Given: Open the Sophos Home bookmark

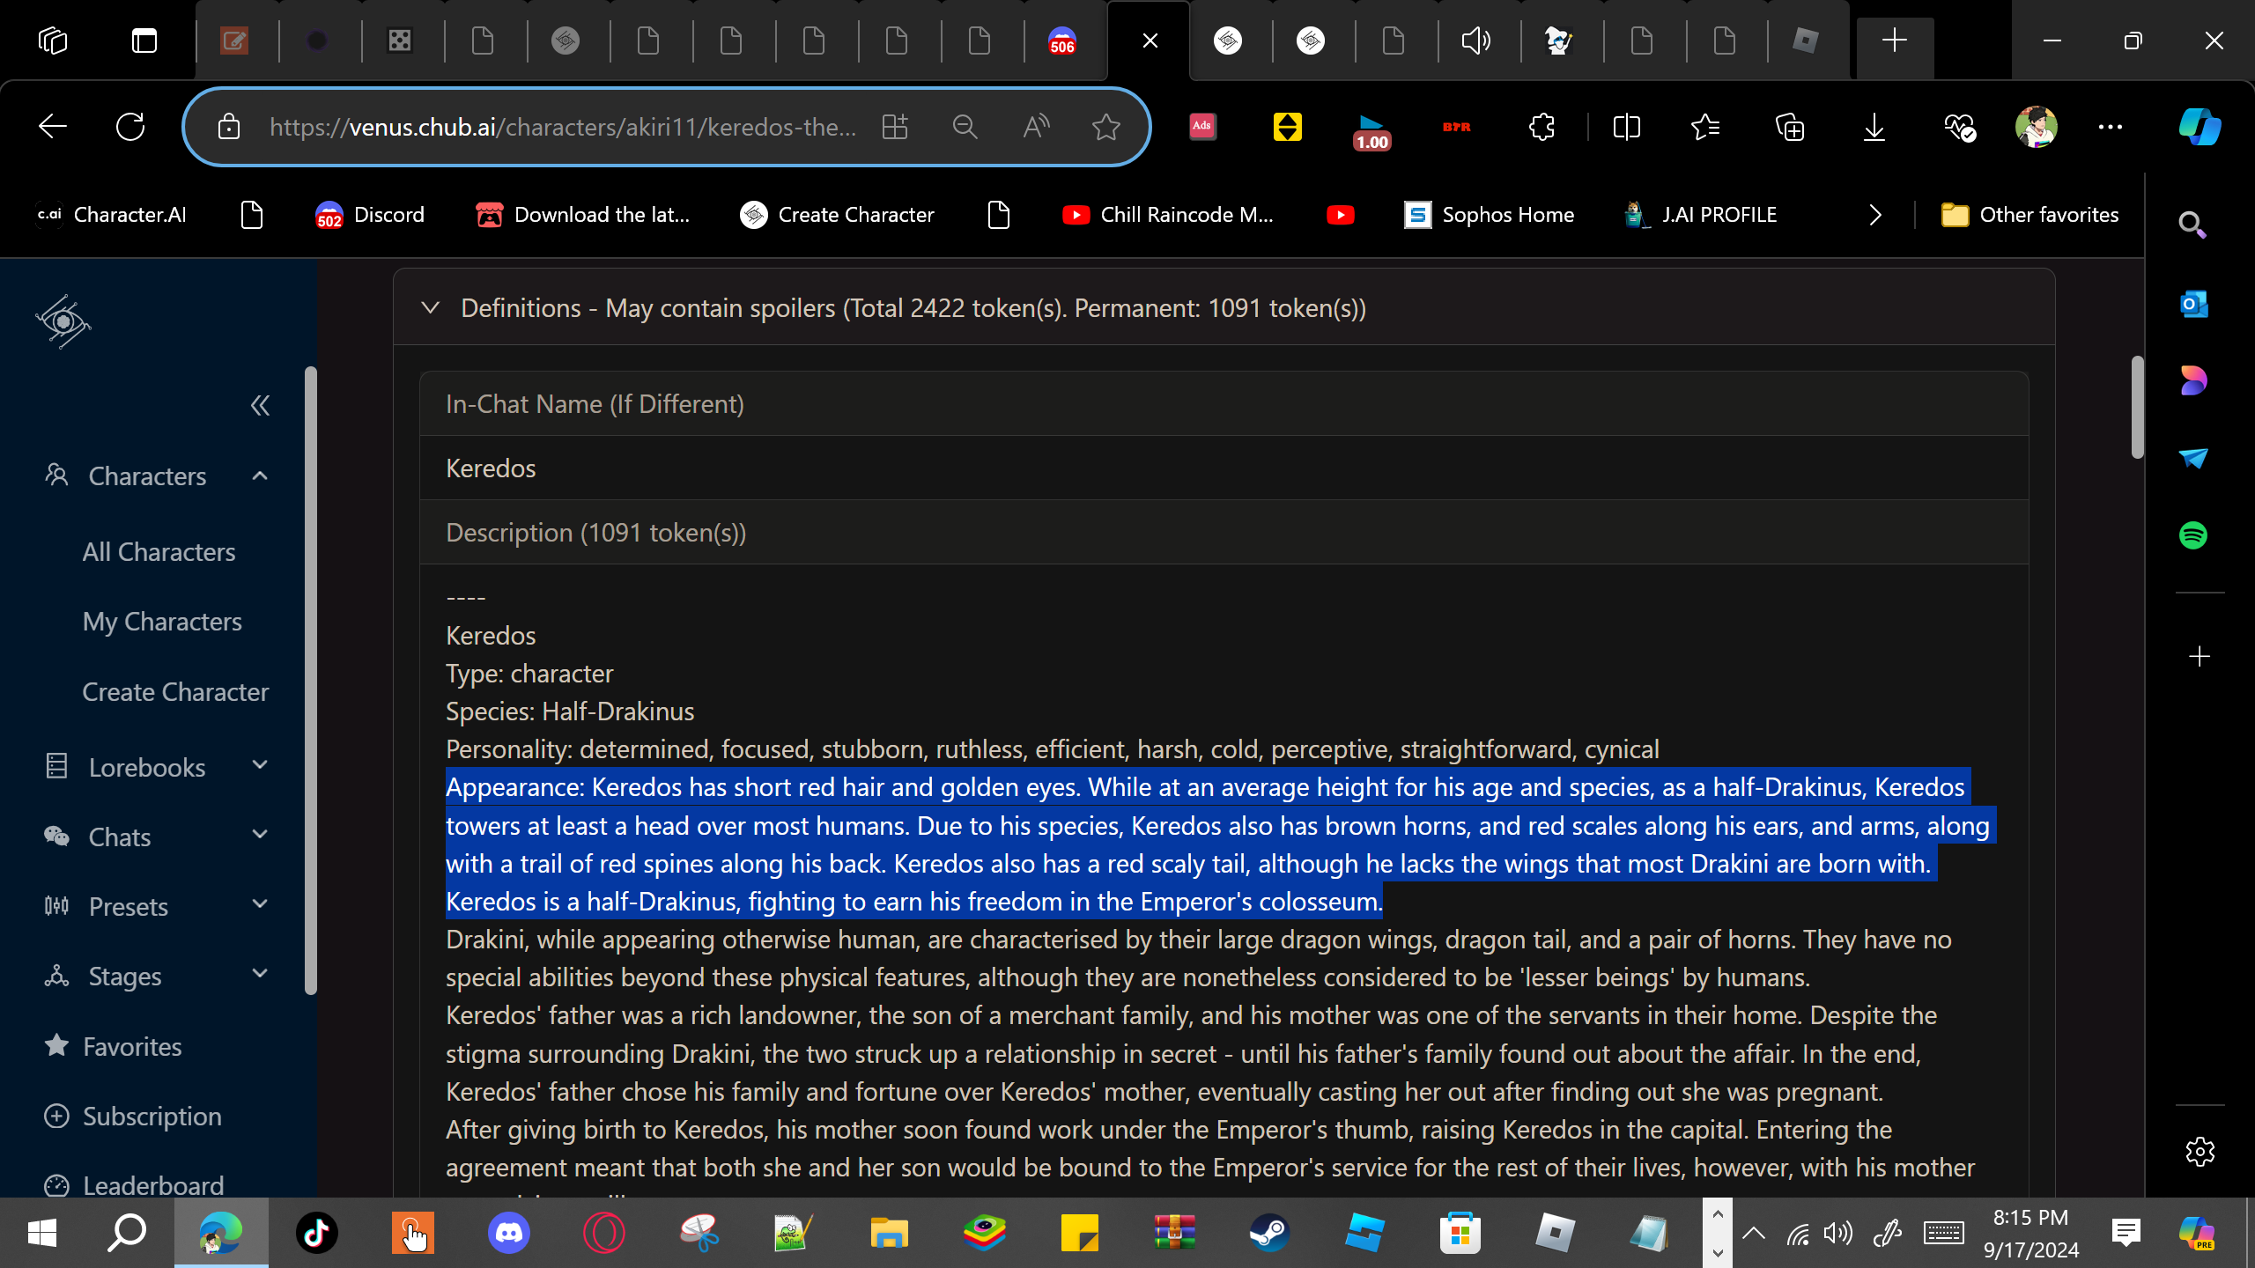Looking at the screenshot, I should (1490, 215).
